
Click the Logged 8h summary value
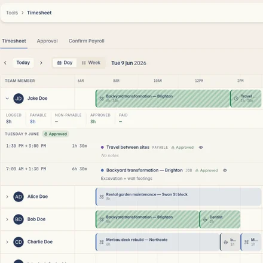click(x=9, y=122)
